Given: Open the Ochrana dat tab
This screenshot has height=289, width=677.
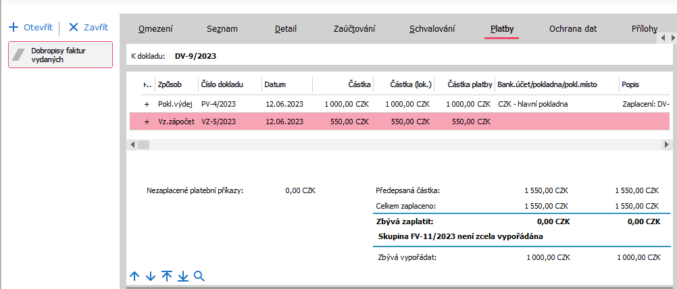Looking at the screenshot, I should [x=573, y=29].
